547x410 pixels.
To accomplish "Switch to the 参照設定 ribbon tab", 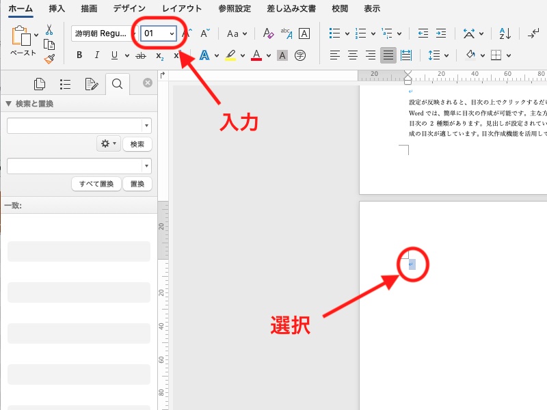I will pos(235,9).
